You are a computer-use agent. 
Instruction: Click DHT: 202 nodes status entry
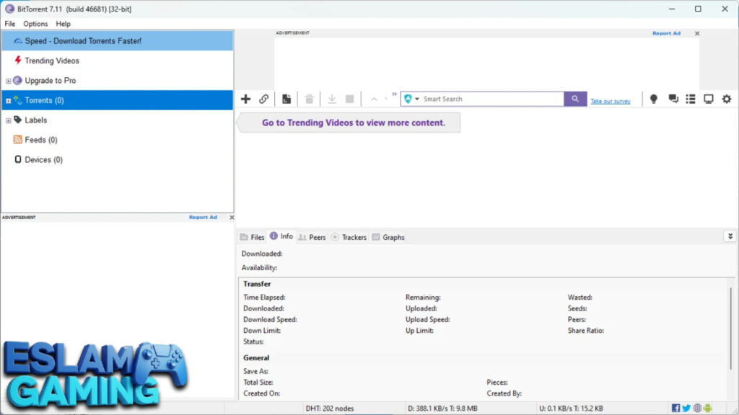coord(329,409)
